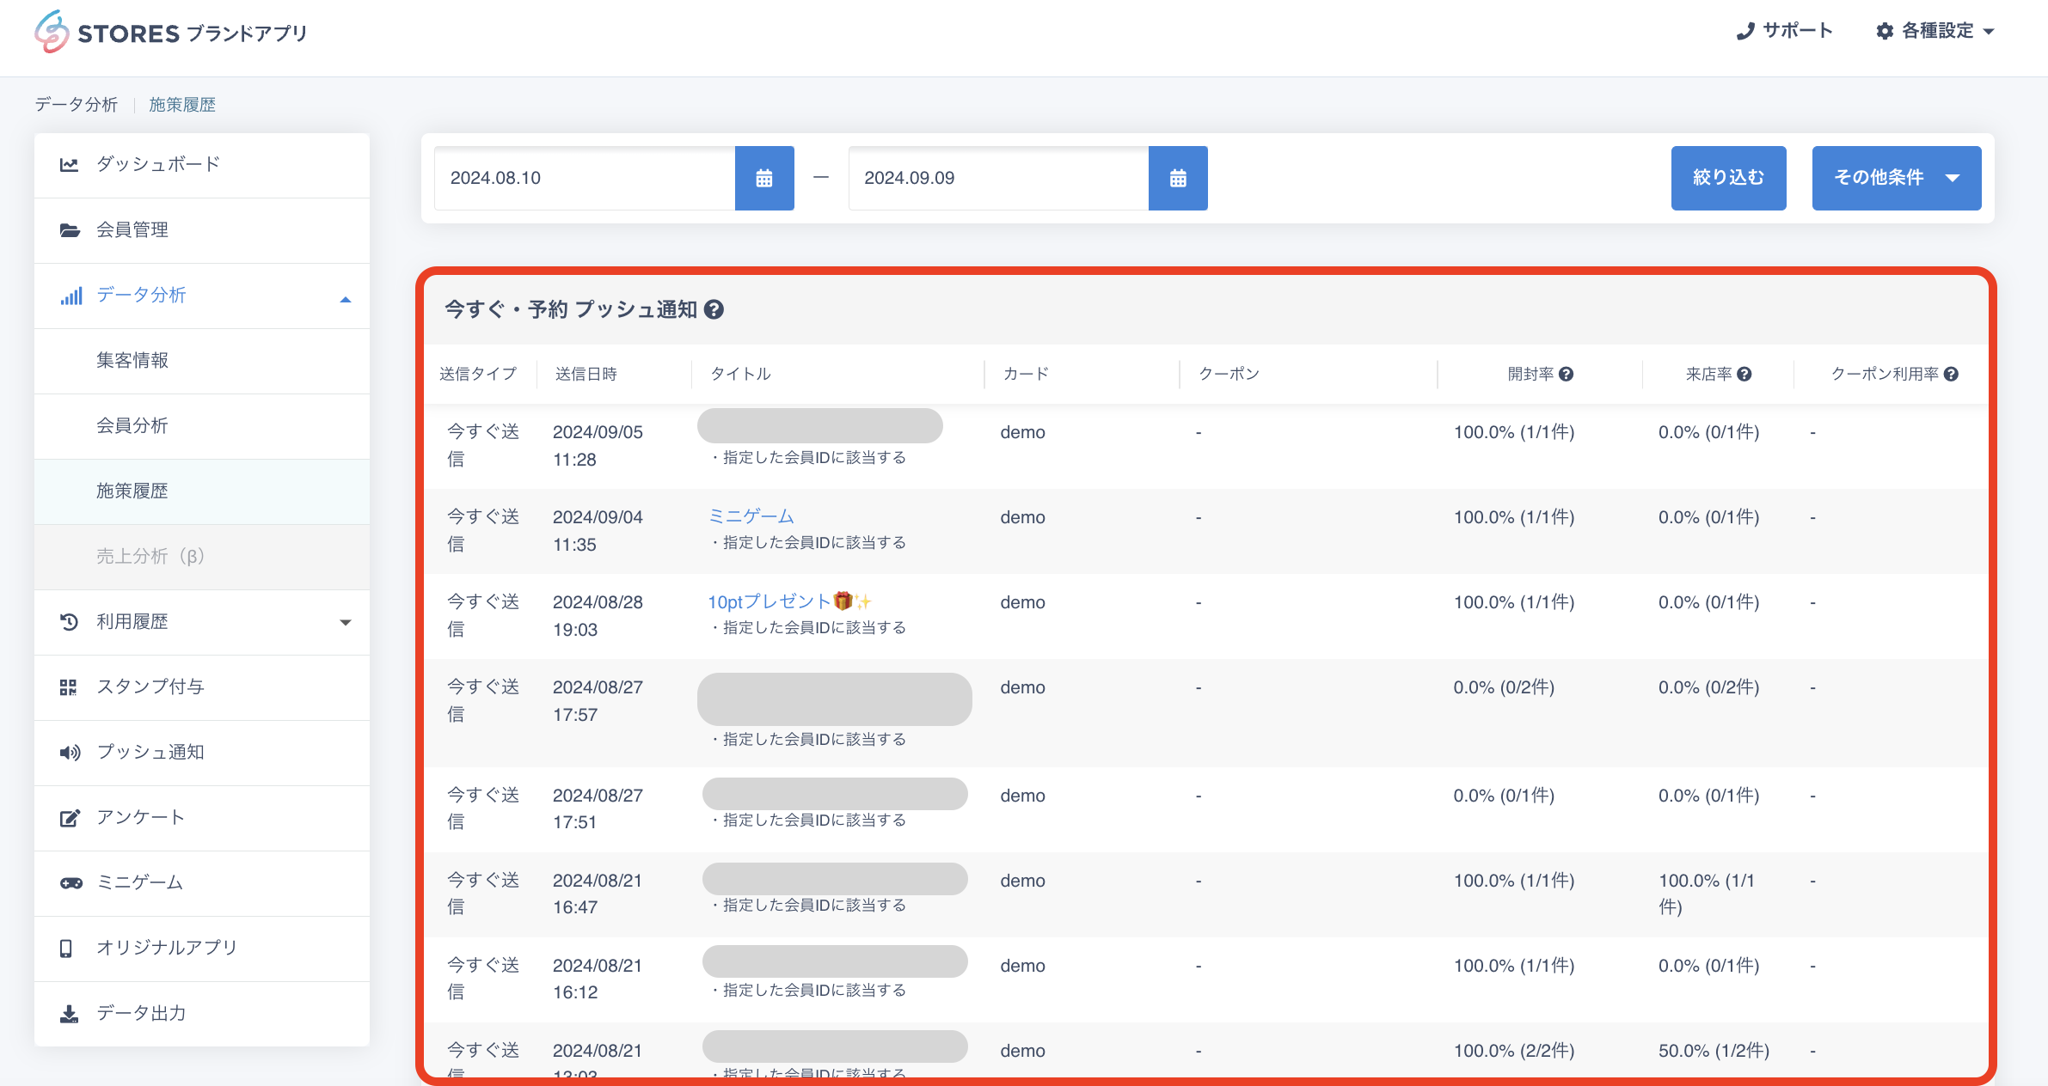Click help icon beside プッシュ通知 heading
Image resolution: width=2048 pixels, height=1086 pixels.
[x=714, y=309]
